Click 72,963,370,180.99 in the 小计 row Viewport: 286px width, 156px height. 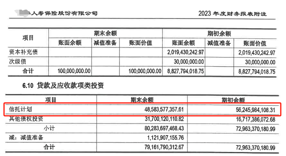pyautogui.click(x=255, y=129)
